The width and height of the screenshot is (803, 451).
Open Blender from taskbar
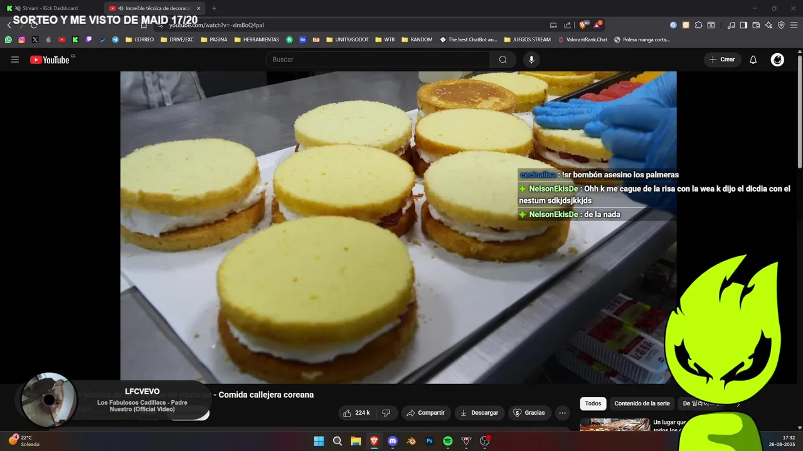(x=411, y=441)
